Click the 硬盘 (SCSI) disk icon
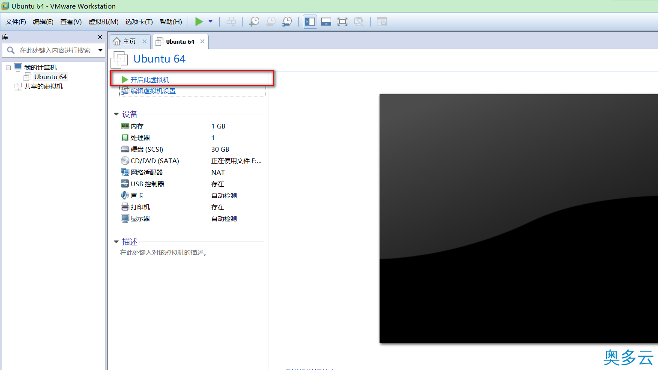The image size is (658, 370). coord(125,149)
